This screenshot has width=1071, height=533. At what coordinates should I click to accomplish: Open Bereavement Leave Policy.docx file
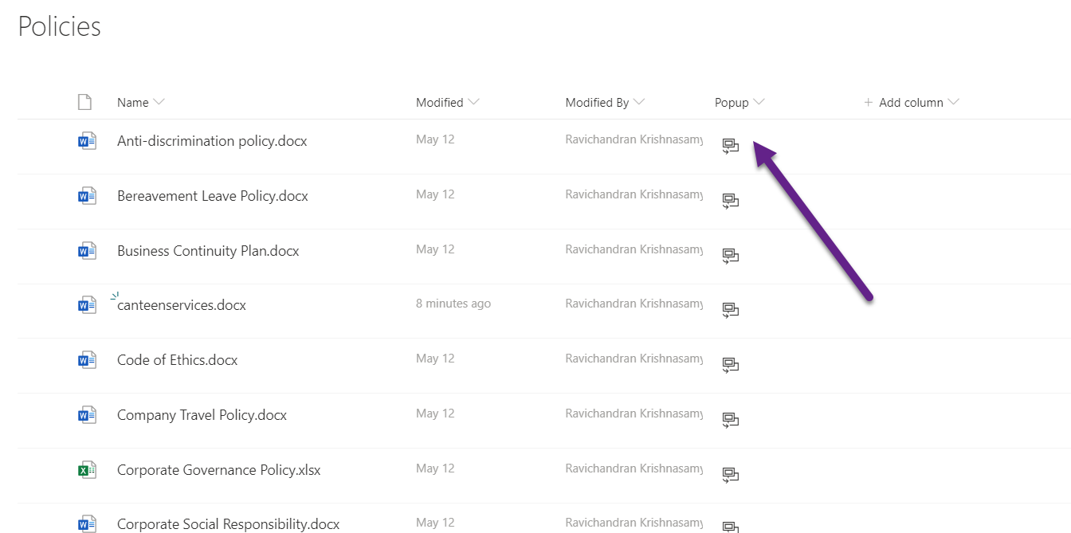pos(212,196)
